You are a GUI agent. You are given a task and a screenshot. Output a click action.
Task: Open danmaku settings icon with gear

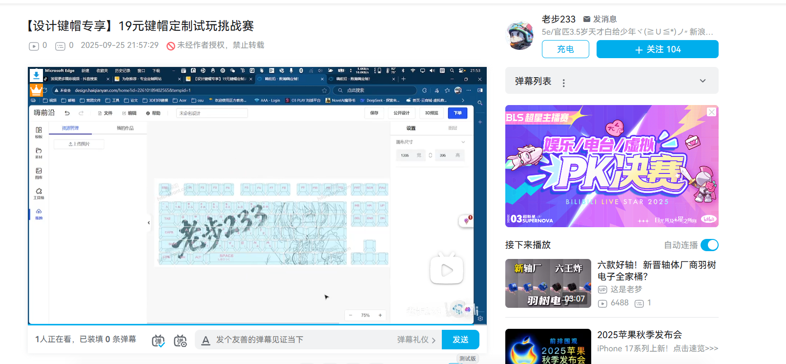(x=180, y=341)
